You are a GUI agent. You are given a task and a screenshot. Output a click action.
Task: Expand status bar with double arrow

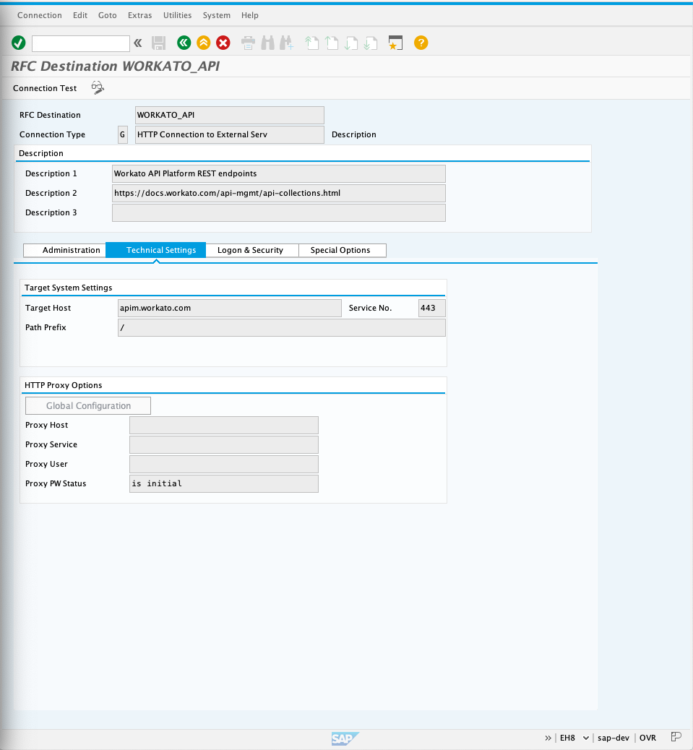tap(548, 738)
